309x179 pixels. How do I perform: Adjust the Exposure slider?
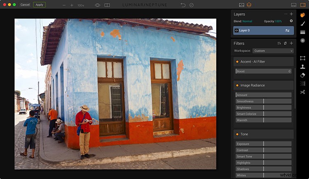click(264, 144)
